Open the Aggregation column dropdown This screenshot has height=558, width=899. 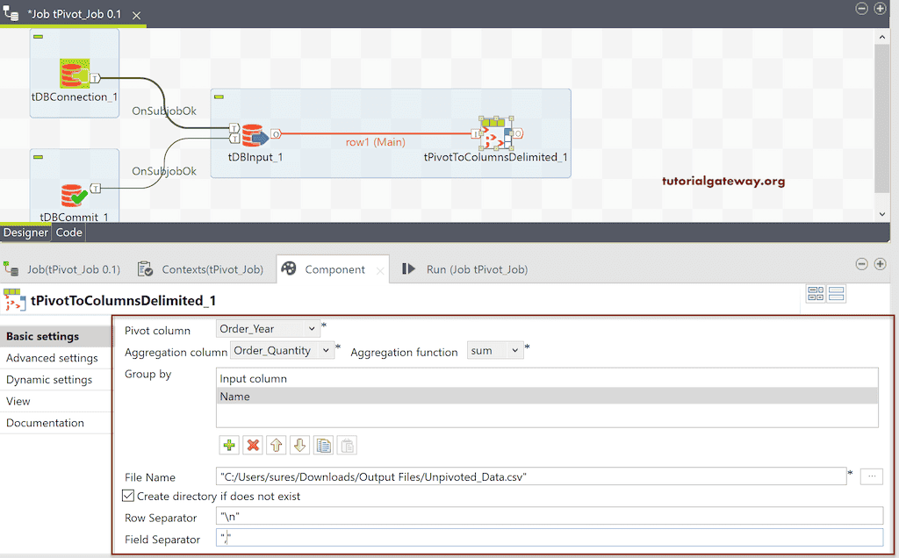click(326, 351)
